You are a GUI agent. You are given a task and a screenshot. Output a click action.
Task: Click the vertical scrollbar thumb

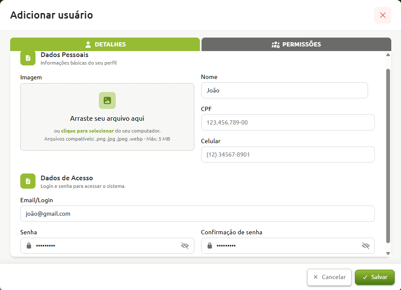pos(388,156)
